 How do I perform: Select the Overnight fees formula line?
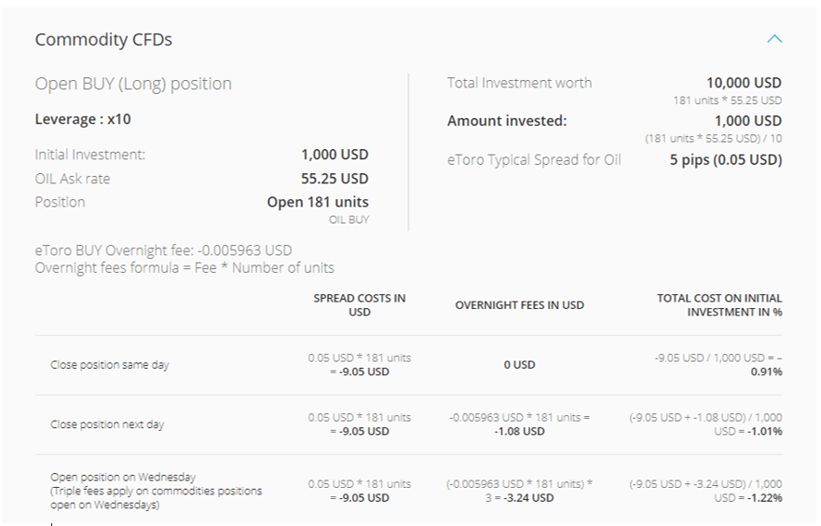coord(185,268)
